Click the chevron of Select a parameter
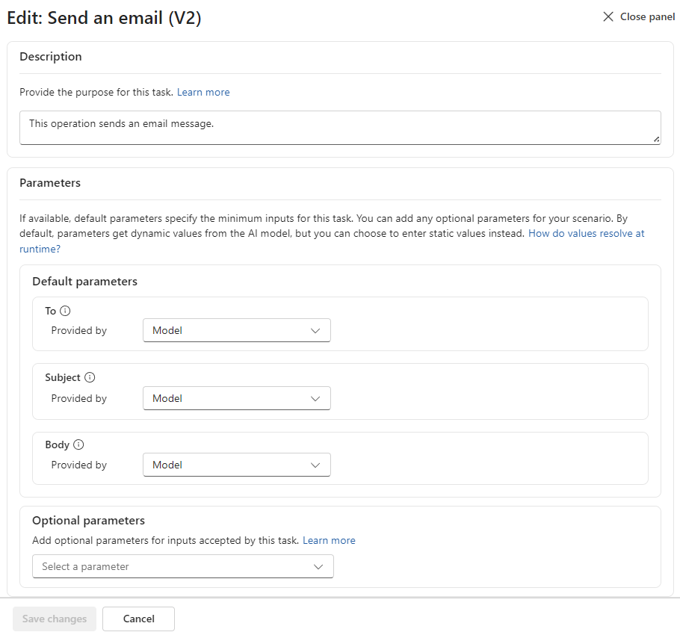 tap(318, 566)
